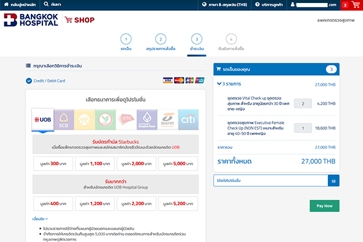
Task: Click the Pay Now button
Action: 324,206
